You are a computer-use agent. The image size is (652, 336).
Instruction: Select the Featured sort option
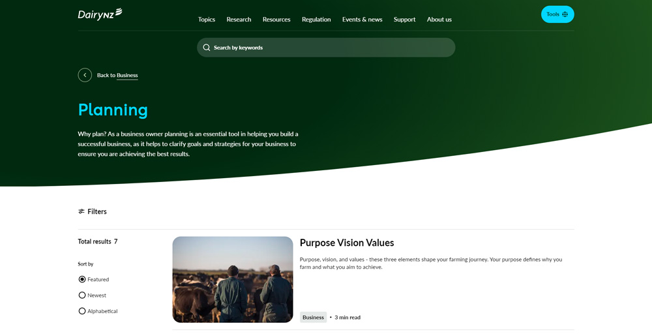click(x=94, y=279)
